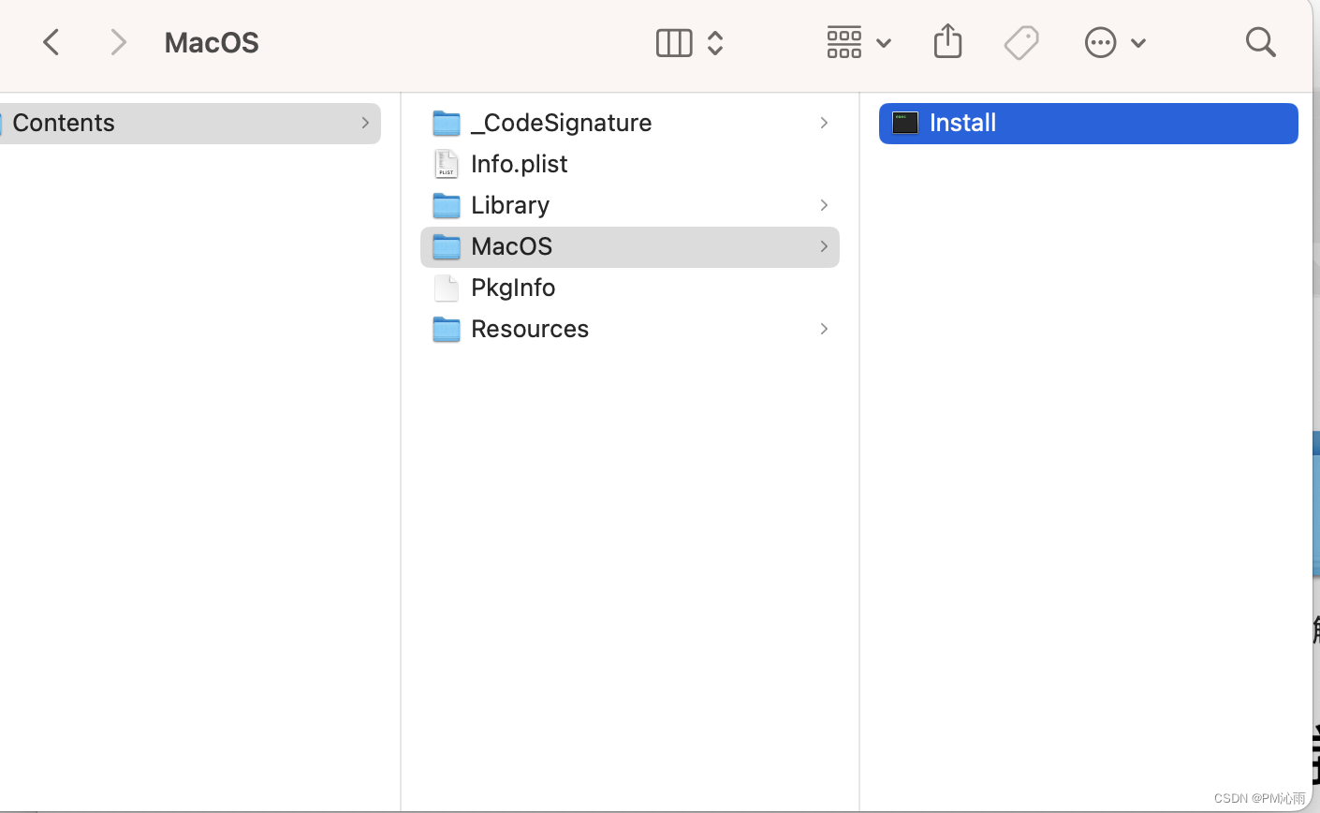
Task: Select the Resources folder name
Action: pyautogui.click(x=530, y=329)
